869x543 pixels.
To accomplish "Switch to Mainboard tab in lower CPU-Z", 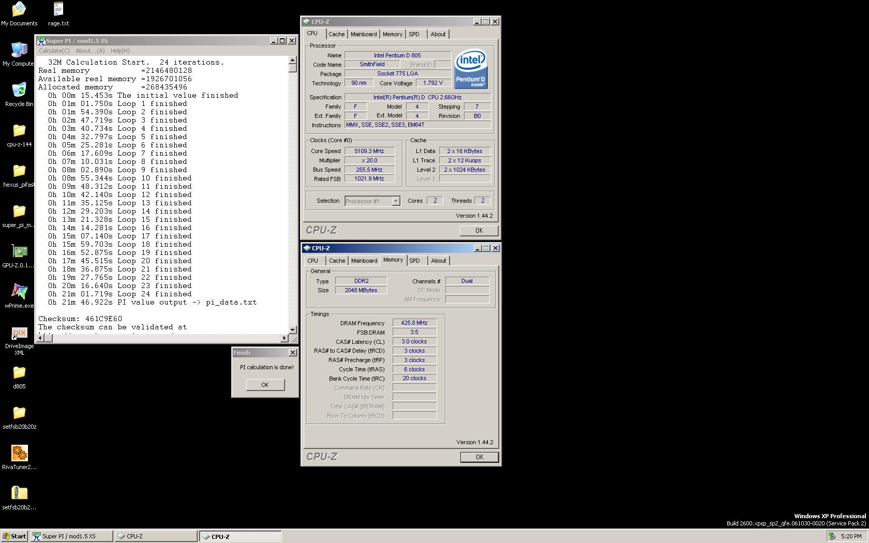I will point(364,261).
